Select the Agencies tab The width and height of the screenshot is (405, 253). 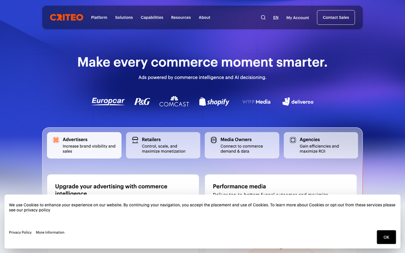click(321, 145)
